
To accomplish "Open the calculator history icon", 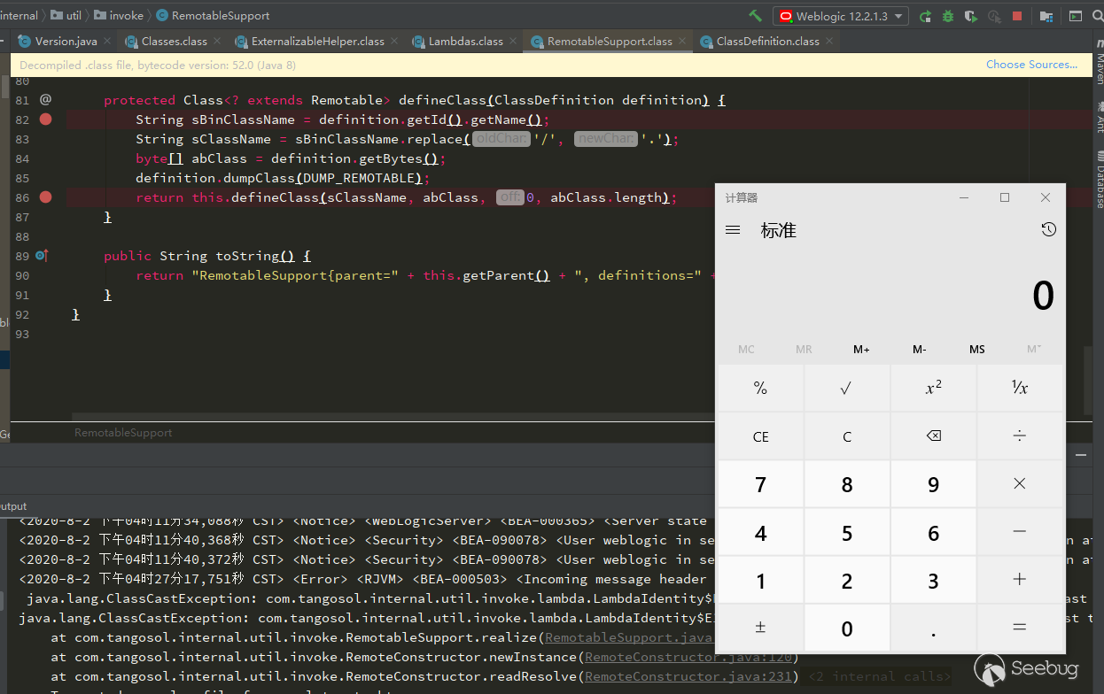I will pos(1048,230).
